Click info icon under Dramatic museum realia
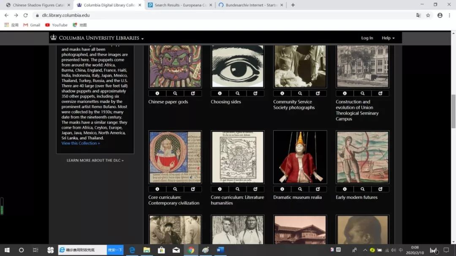 point(282,189)
